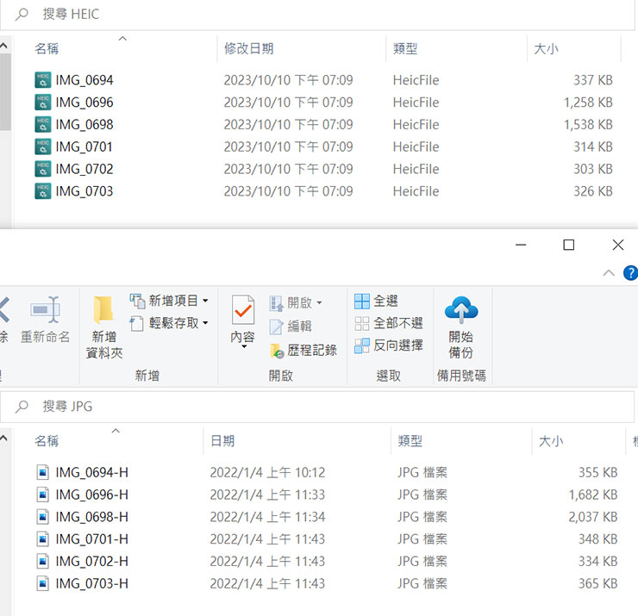Image resolution: width=638 pixels, height=616 pixels.
Task: Sort JPG window by 大小 column
Action: [551, 441]
